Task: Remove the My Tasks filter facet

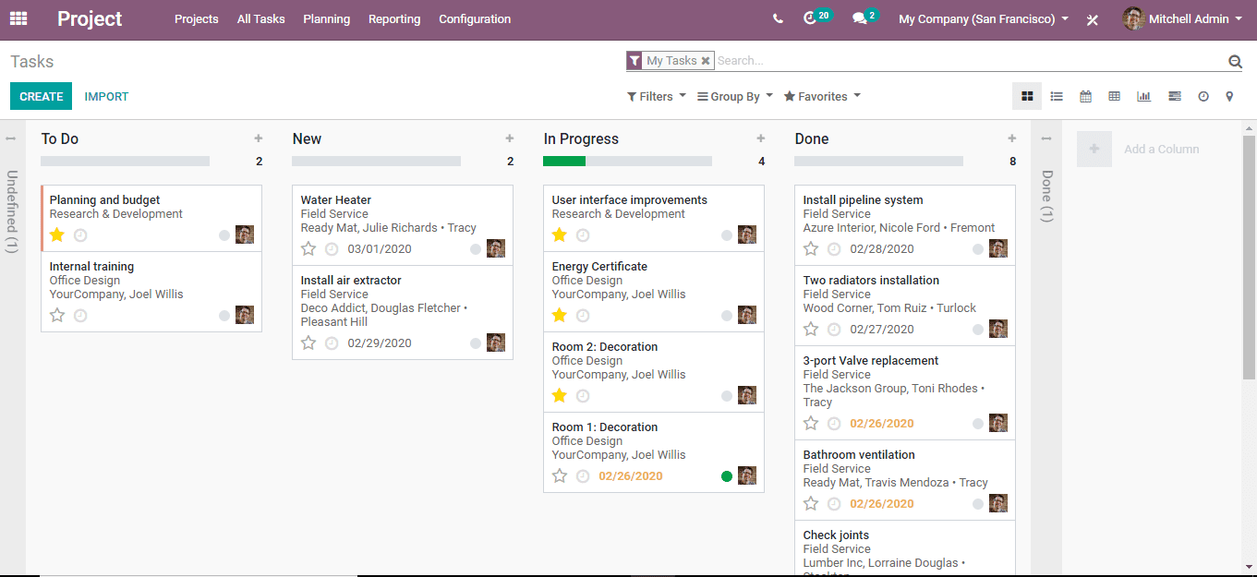Action: click(706, 61)
